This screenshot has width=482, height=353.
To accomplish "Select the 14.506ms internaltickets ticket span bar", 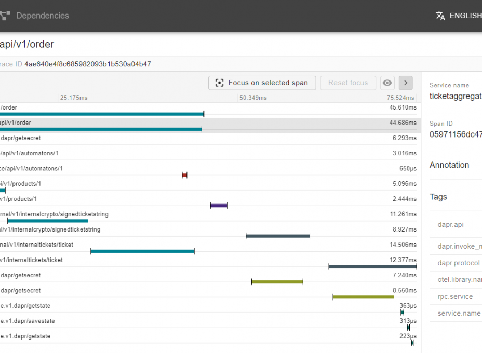I will click(x=142, y=251).
